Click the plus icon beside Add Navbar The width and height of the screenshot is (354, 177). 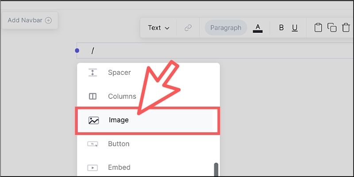[49, 20]
